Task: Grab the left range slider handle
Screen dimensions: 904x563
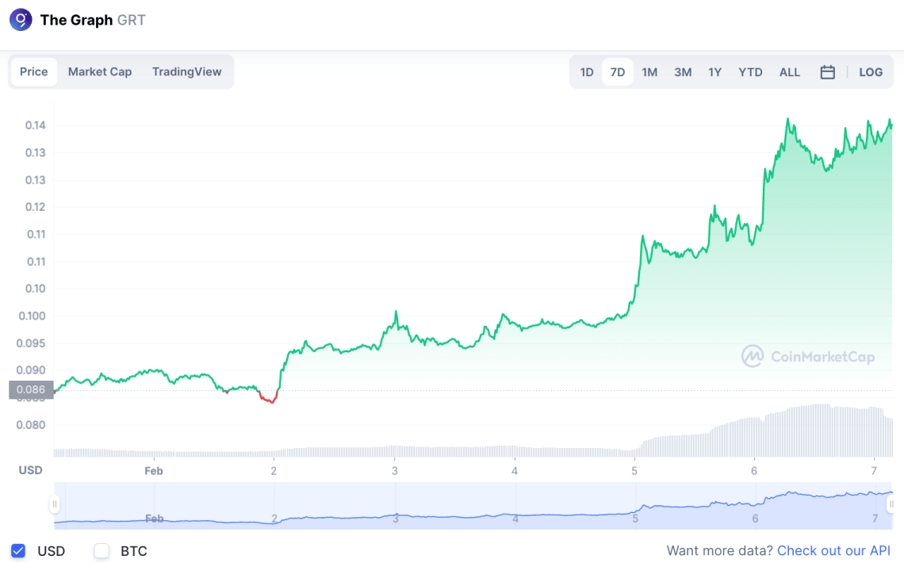Action: 54,504
